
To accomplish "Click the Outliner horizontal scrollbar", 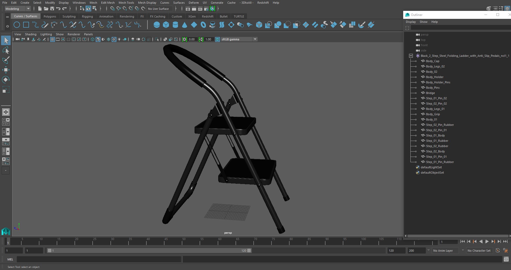I will (458, 236).
